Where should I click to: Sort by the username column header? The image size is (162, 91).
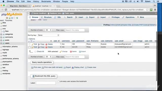pyautogui.click(x=66, y=41)
